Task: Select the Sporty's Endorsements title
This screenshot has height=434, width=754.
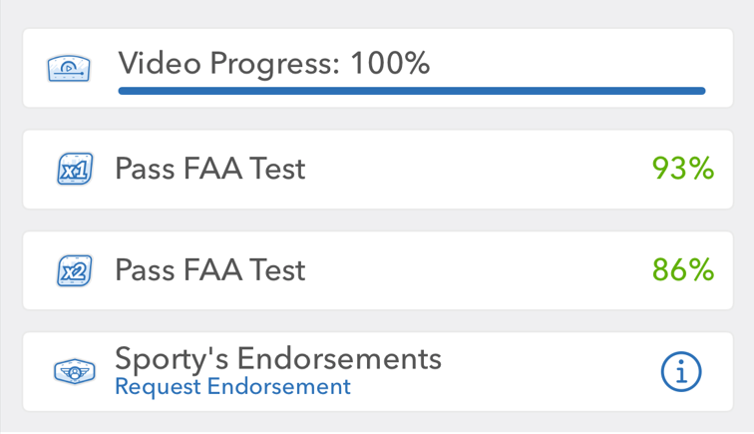Action: (x=278, y=358)
